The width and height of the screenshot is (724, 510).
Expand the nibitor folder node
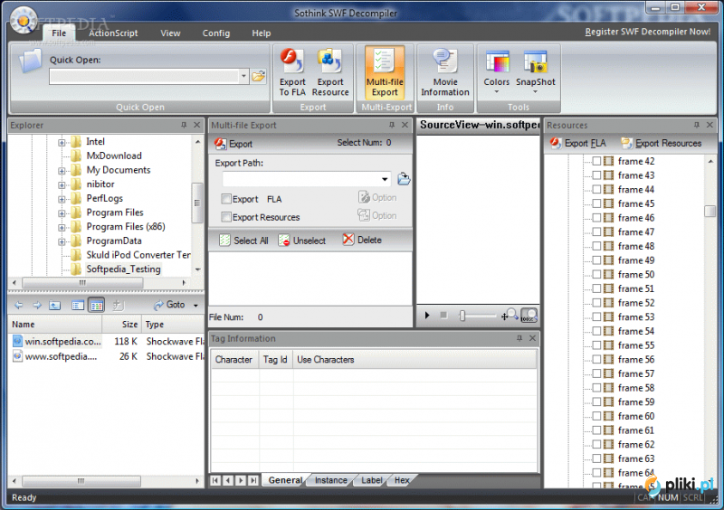coord(62,185)
